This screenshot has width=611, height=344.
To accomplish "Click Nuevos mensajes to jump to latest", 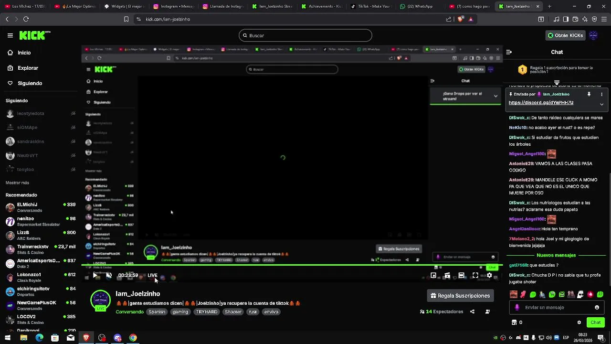I will (x=556, y=255).
